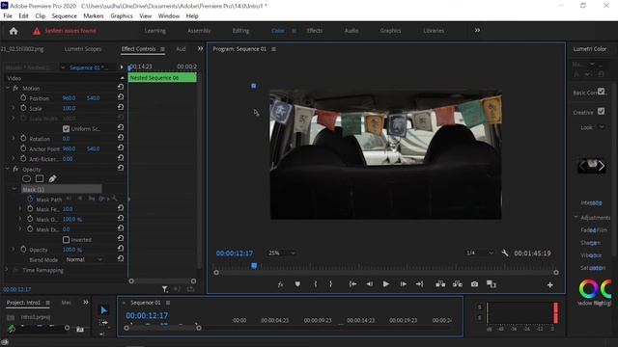This screenshot has height=347, width=618.
Task: Create a 4-point polygon mask under Opacity
Action: (40, 179)
